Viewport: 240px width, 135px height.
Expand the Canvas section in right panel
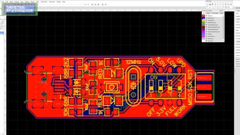[238, 11]
